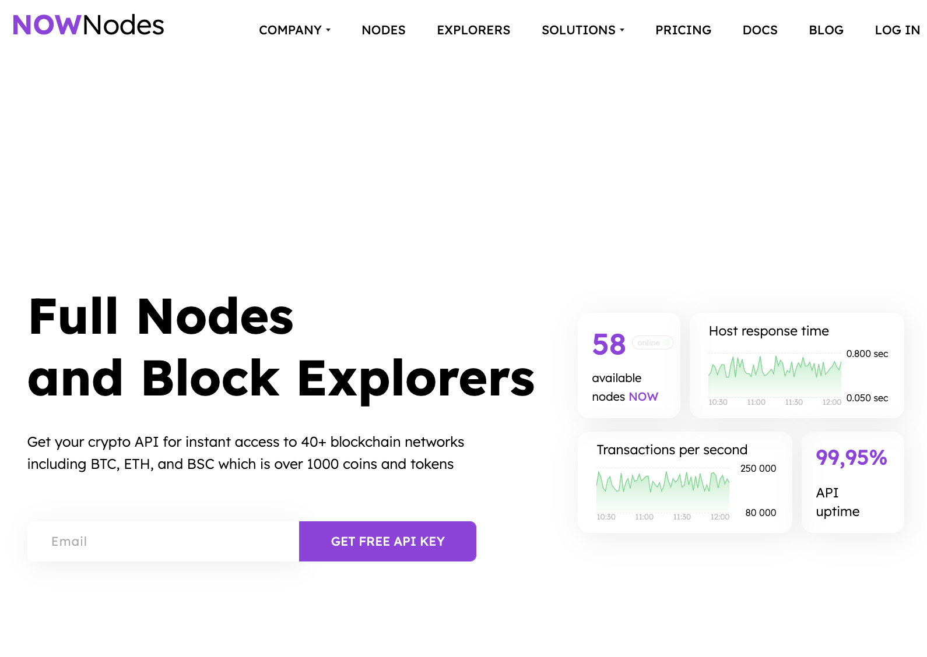This screenshot has height=657, width=927.
Task: Click the 'Get your crypto API' description line
Action: click(x=245, y=442)
